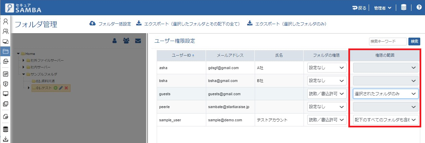
Task: Open the monitor sidebar icon
Action: [x=5, y=94]
